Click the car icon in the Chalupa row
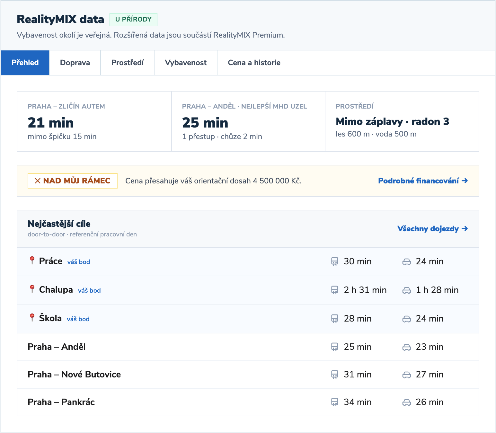Image resolution: width=496 pixels, height=433 pixels. point(407,291)
